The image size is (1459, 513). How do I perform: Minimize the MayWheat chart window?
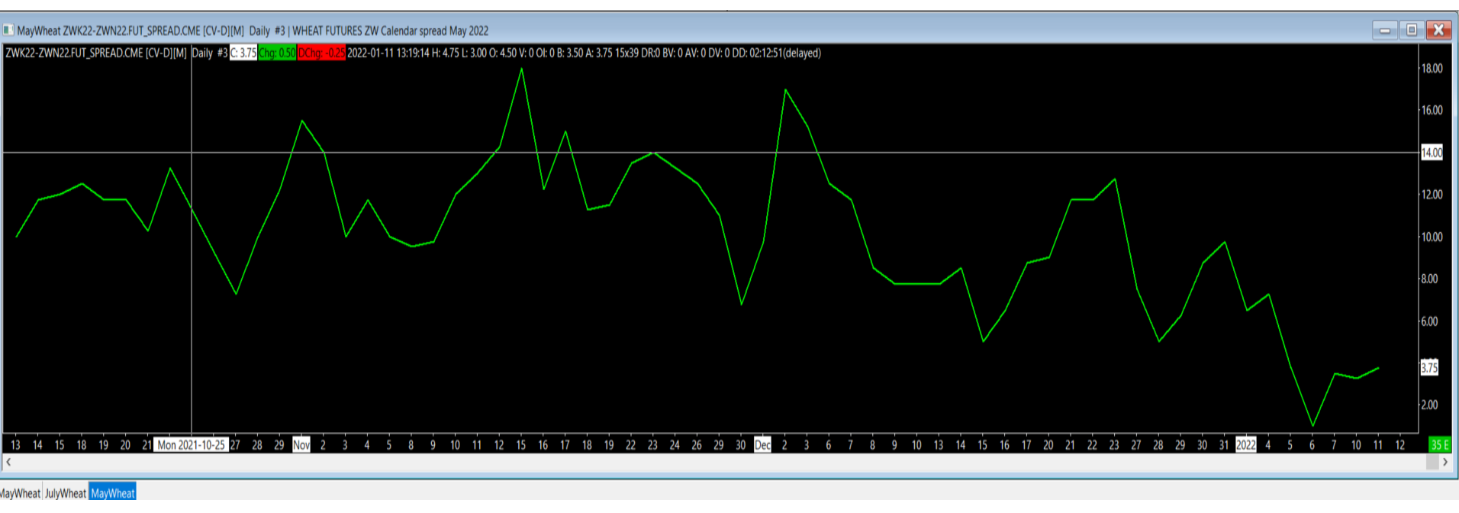[x=1385, y=30]
